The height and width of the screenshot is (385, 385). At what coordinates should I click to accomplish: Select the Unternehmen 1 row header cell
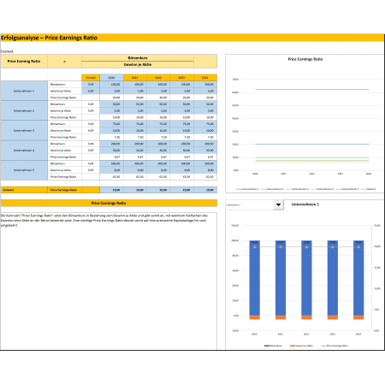(x=24, y=91)
